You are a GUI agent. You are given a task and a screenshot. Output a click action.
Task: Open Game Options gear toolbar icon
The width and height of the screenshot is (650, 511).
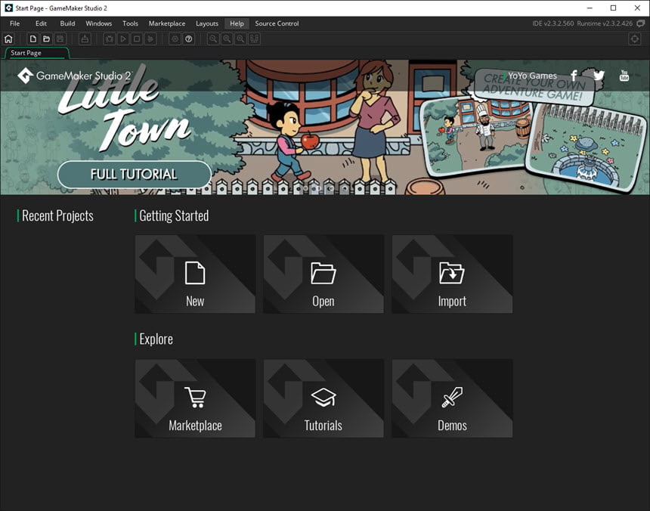[x=175, y=39]
